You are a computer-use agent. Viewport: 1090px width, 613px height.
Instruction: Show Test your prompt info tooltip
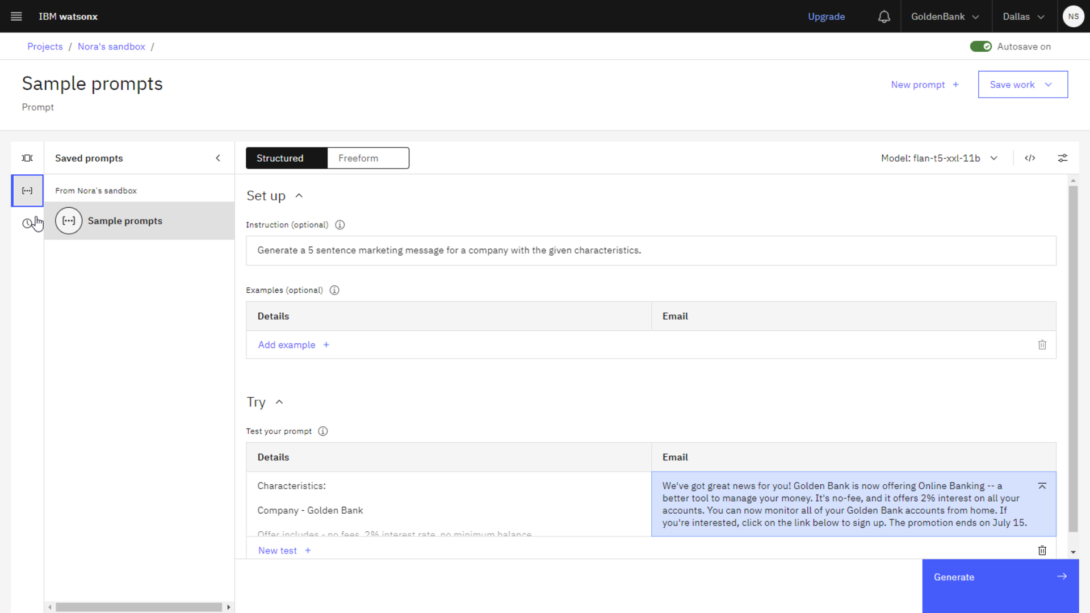pos(323,431)
